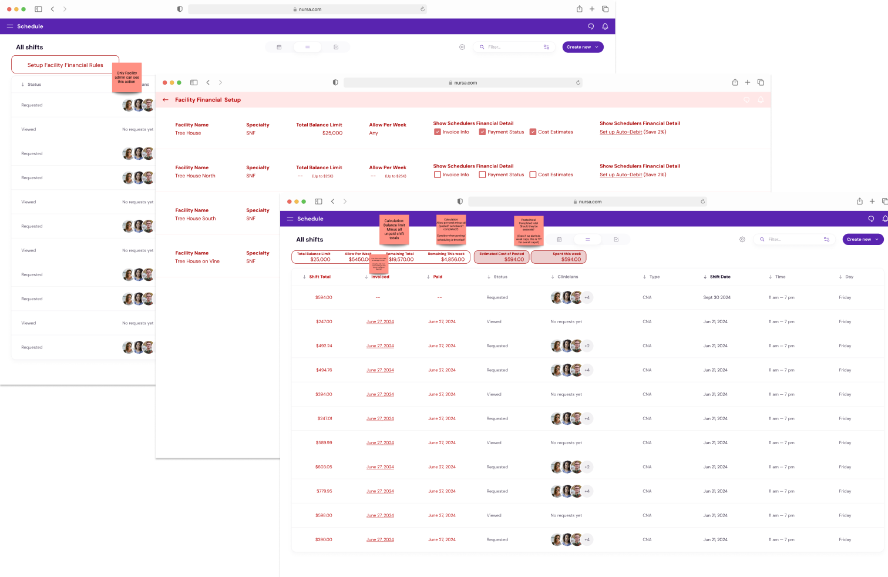Screen dimensions: 888x577
Task: Click the back arrow beside Facility Financial Setup
Action: tap(166, 100)
